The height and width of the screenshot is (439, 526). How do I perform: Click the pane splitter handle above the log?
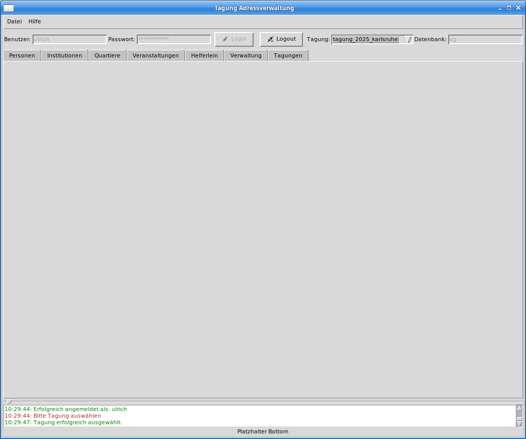[9, 401]
